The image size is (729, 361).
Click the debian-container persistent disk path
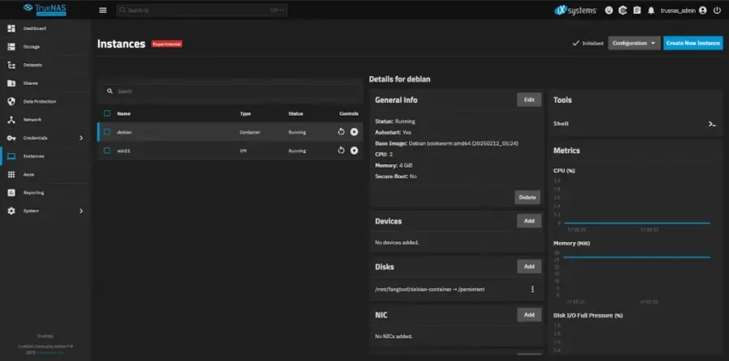(x=429, y=290)
